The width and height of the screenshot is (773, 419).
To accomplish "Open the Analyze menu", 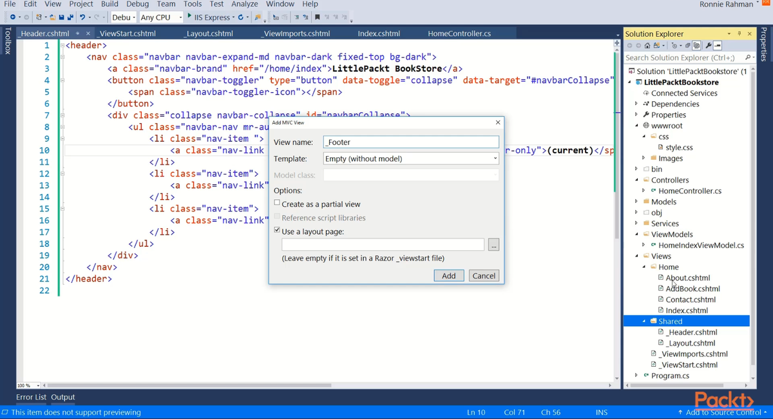I will pos(244,4).
